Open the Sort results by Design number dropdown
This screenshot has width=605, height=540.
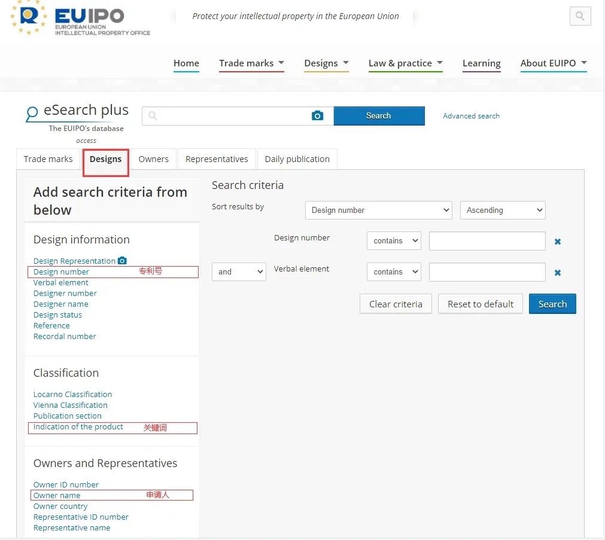(379, 210)
